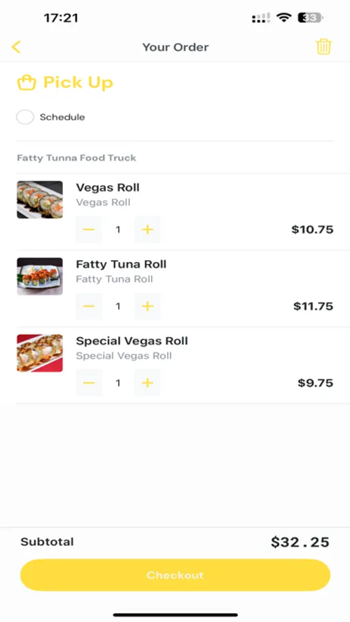This screenshot has height=622, width=350.
Task: Tap the Pick Up basket icon
Action: click(26, 82)
